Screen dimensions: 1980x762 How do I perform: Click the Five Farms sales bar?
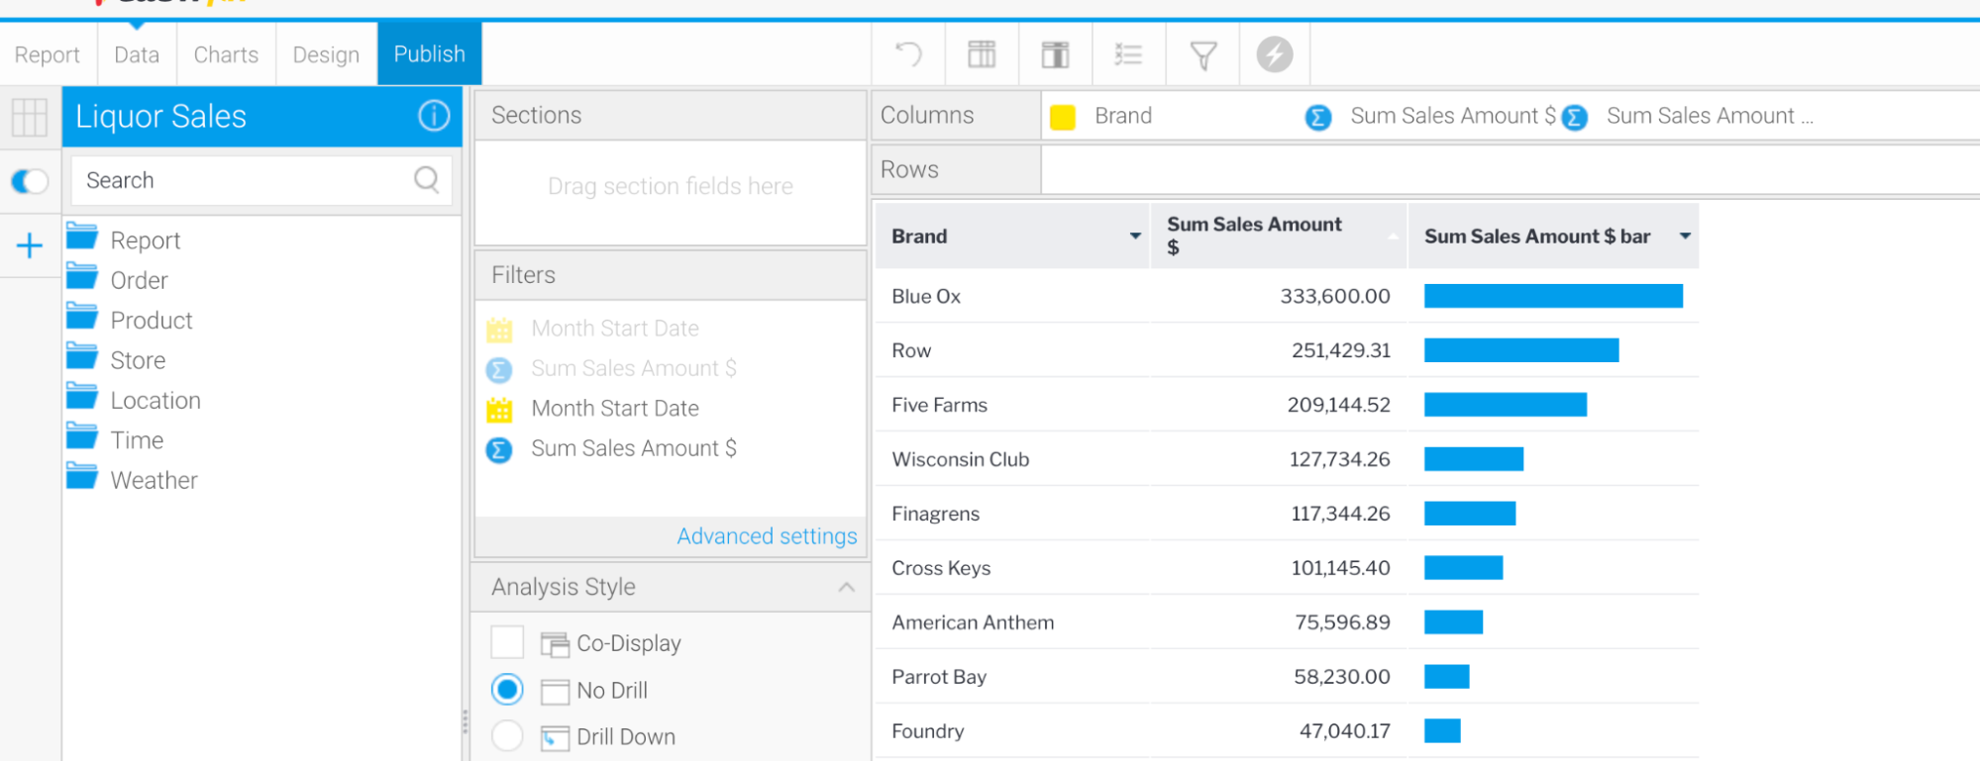click(x=1506, y=405)
